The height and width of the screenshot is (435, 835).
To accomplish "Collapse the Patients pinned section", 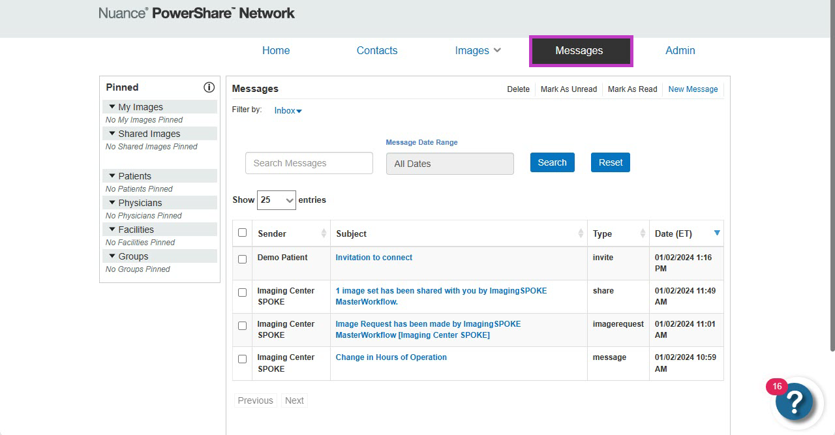I will [x=160, y=176].
